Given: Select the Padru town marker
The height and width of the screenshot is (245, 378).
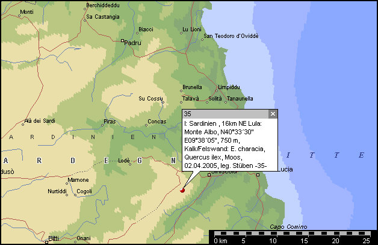Looking at the screenshot, I should tap(122, 43).
